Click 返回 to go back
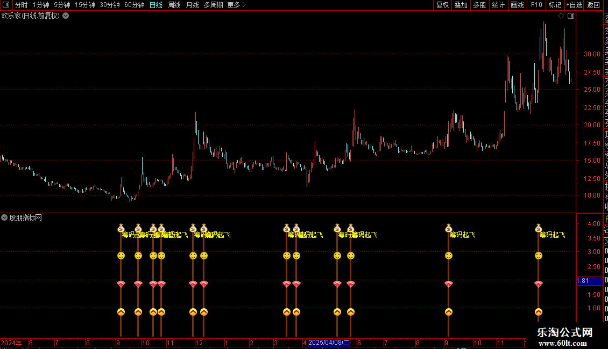 click(593, 5)
